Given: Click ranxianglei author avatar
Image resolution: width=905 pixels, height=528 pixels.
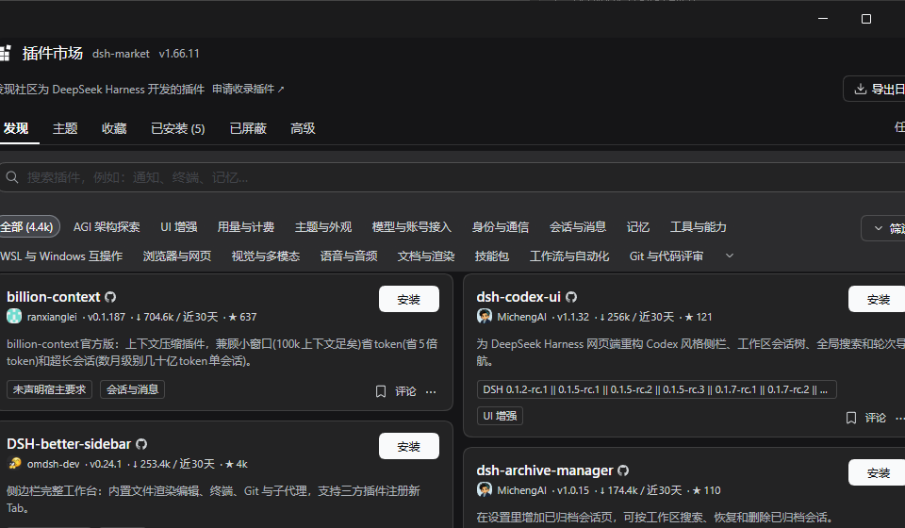Looking at the screenshot, I should click(x=14, y=316).
